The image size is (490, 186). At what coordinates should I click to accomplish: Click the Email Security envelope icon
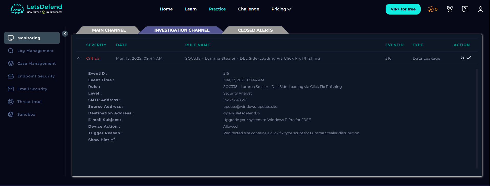(x=11, y=89)
